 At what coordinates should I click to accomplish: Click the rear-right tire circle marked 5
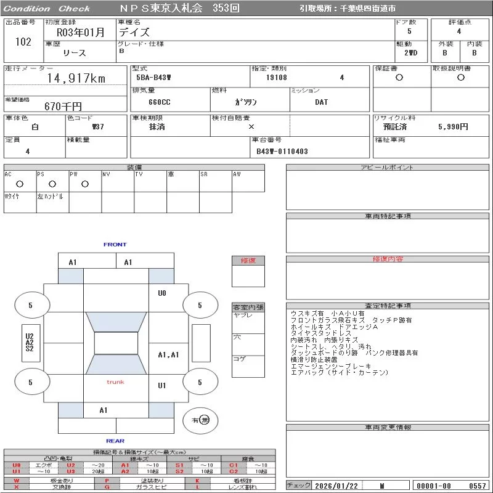[x=200, y=383]
